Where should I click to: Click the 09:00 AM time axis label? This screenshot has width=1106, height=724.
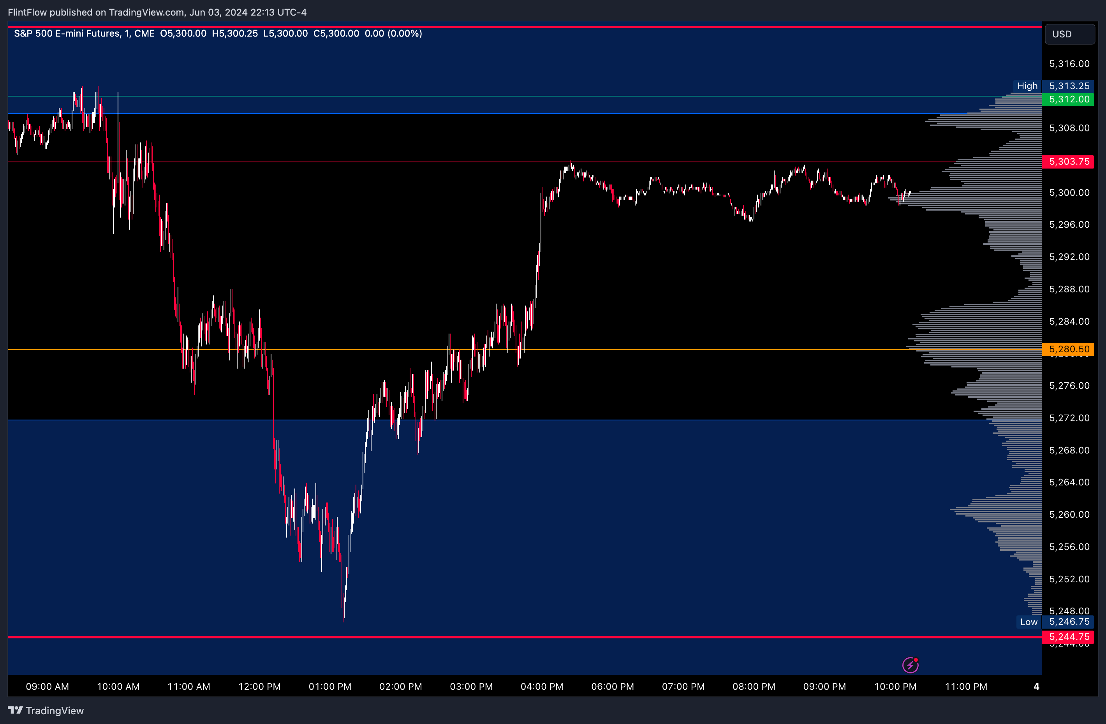(48, 686)
